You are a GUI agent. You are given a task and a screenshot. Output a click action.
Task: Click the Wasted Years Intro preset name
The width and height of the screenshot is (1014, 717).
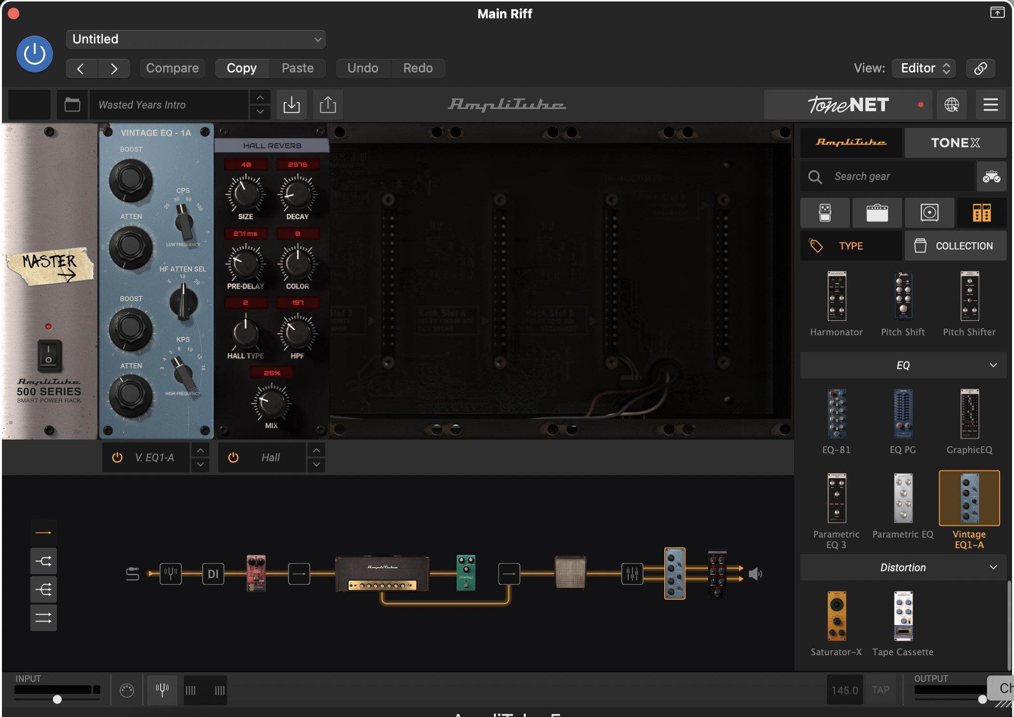pyautogui.click(x=169, y=105)
